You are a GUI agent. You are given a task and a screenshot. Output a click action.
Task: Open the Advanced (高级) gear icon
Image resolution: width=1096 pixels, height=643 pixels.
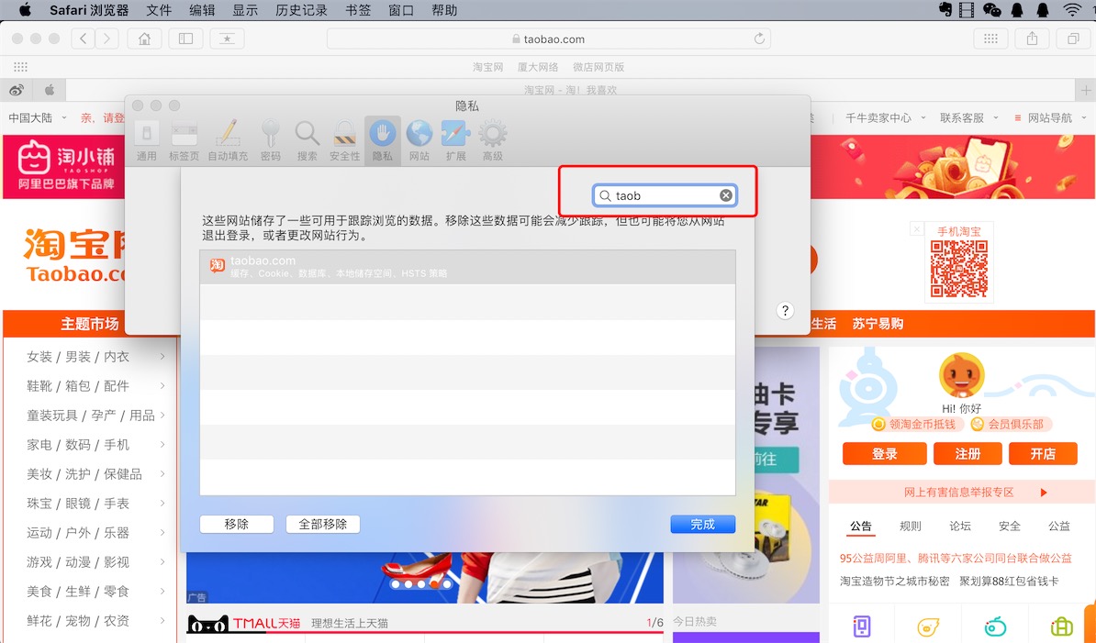pyautogui.click(x=493, y=140)
